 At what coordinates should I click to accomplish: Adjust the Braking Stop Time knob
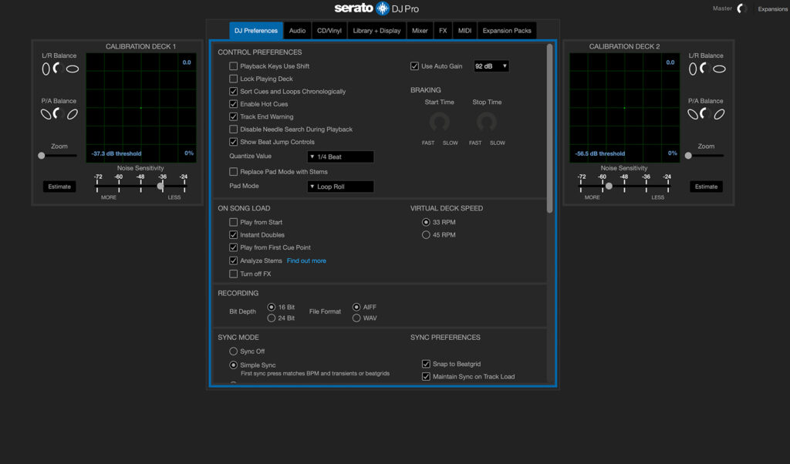point(486,122)
